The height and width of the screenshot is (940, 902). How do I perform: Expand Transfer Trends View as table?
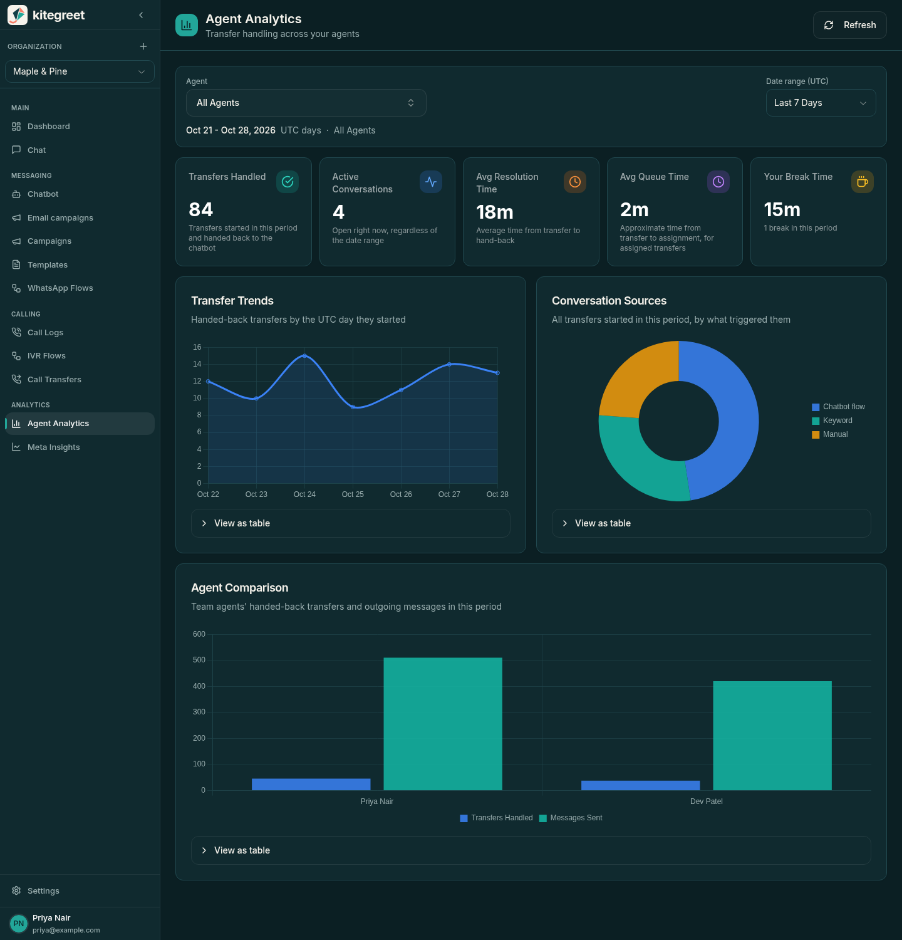351,523
